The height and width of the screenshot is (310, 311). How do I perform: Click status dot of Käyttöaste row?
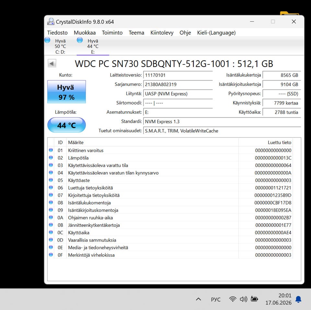(x=51, y=180)
